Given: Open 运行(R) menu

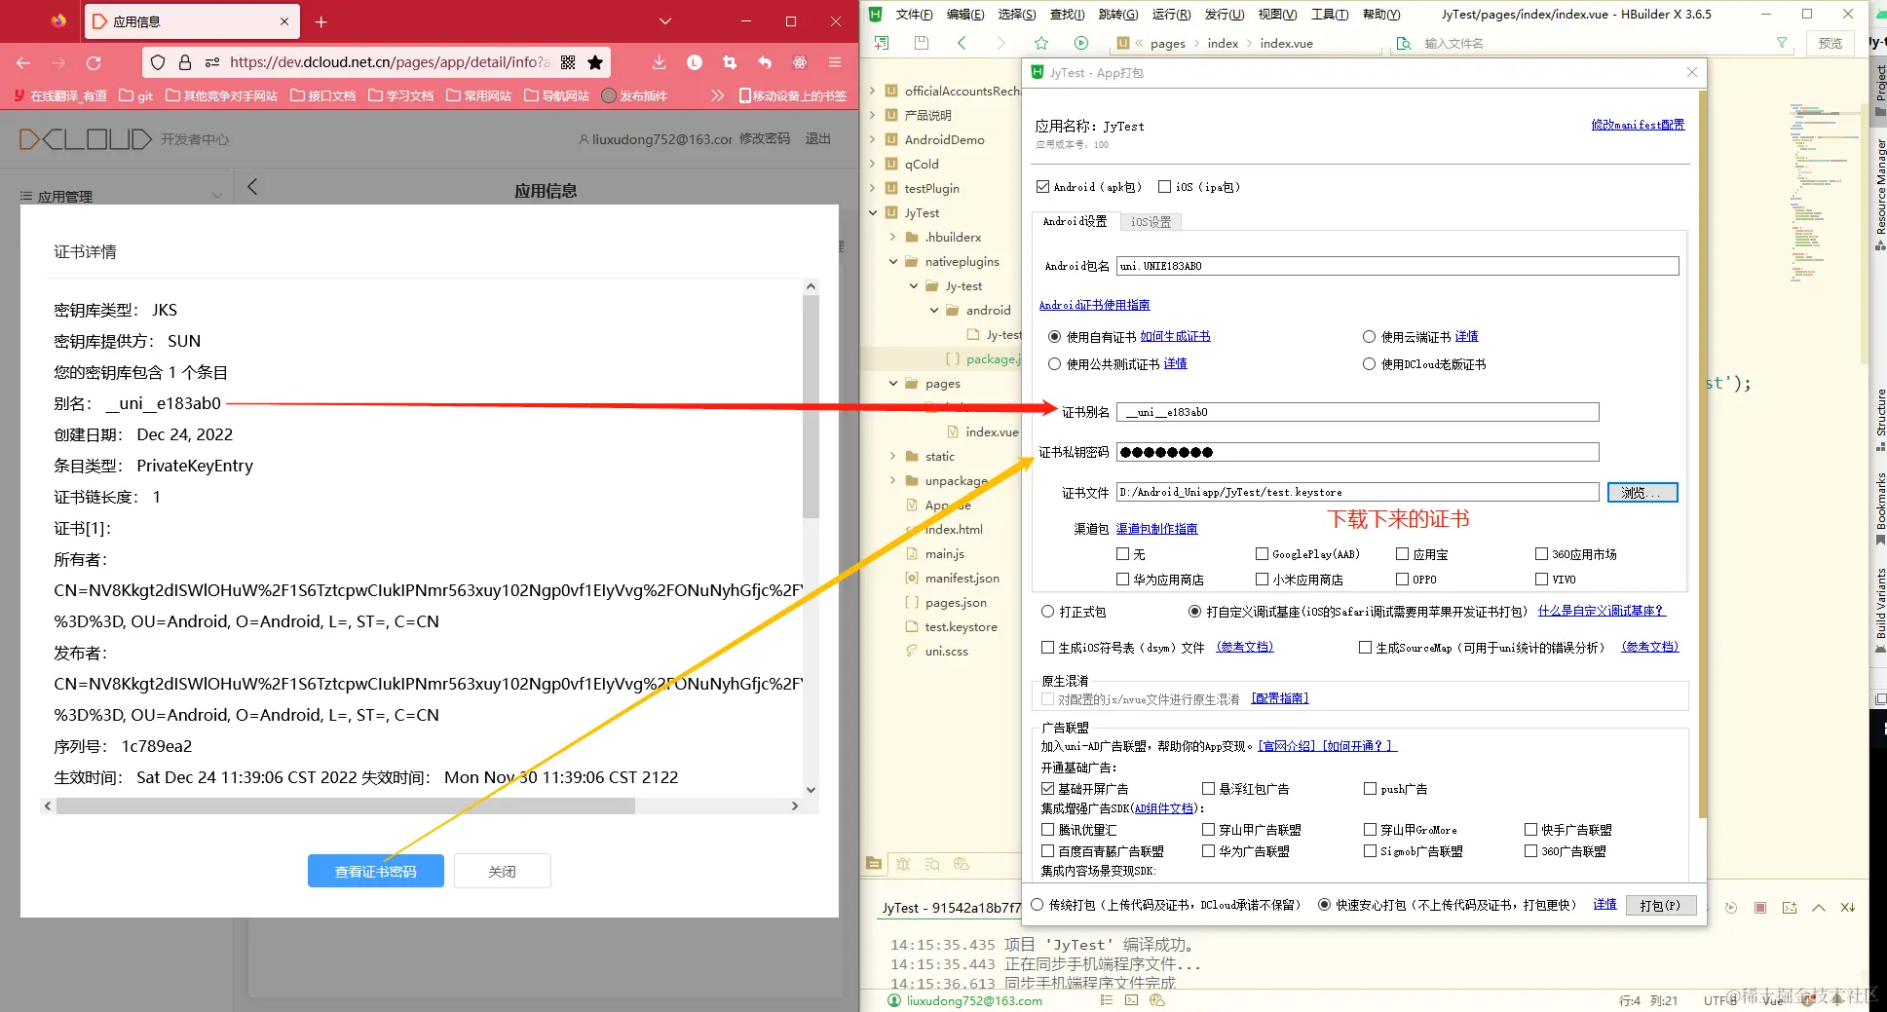Looking at the screenshot, I should tap(1171, 15).
